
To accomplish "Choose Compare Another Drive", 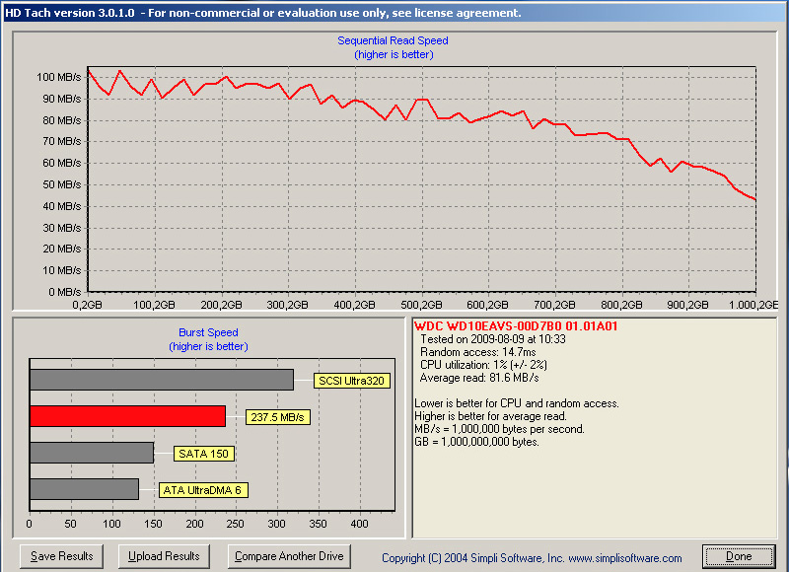I will click(x=289, y=556).
